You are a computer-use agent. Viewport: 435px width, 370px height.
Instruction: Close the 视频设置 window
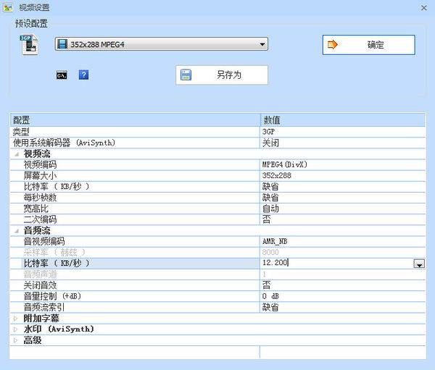click(423, 7)
